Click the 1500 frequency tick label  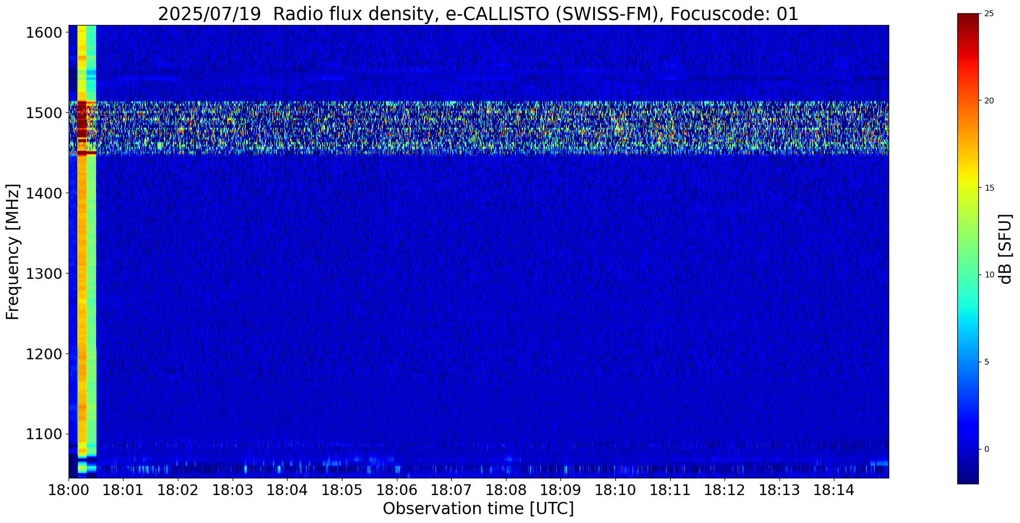point(44,113)
